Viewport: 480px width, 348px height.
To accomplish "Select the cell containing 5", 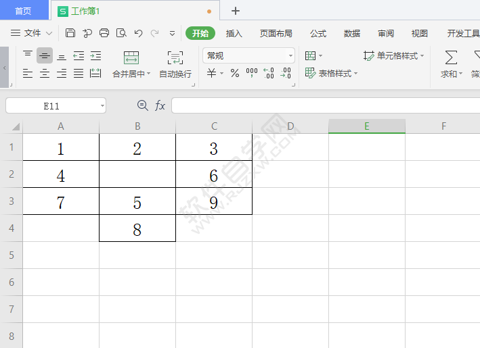I will pos(137,201).
